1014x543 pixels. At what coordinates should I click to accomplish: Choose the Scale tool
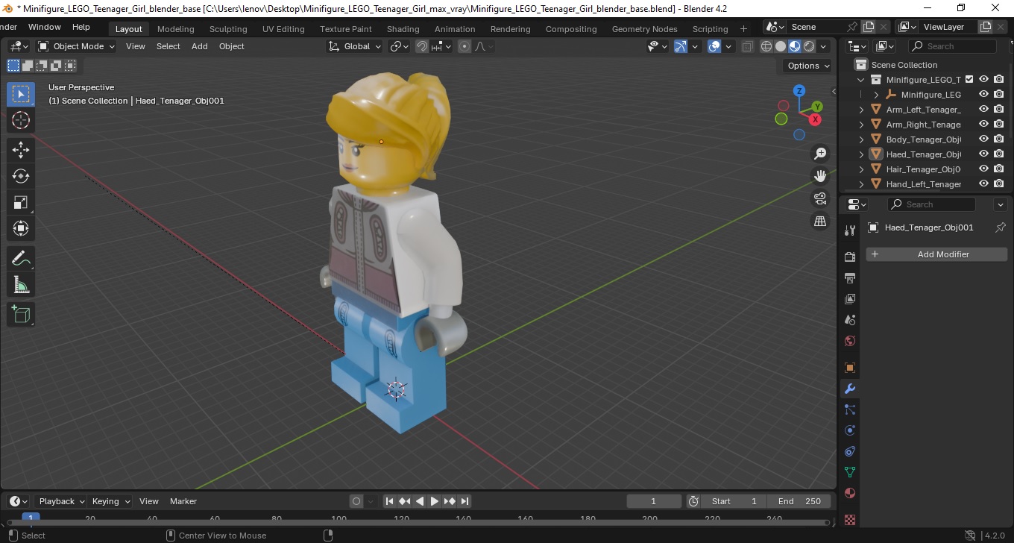click(x=21, y=202)
